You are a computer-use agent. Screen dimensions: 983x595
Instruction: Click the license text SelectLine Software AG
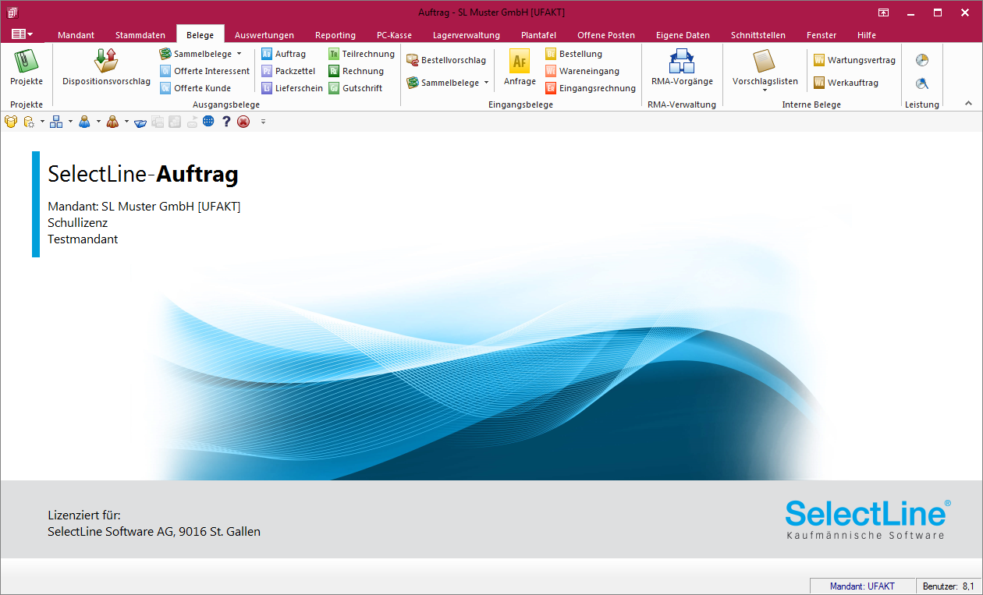(x=154, y=532)
